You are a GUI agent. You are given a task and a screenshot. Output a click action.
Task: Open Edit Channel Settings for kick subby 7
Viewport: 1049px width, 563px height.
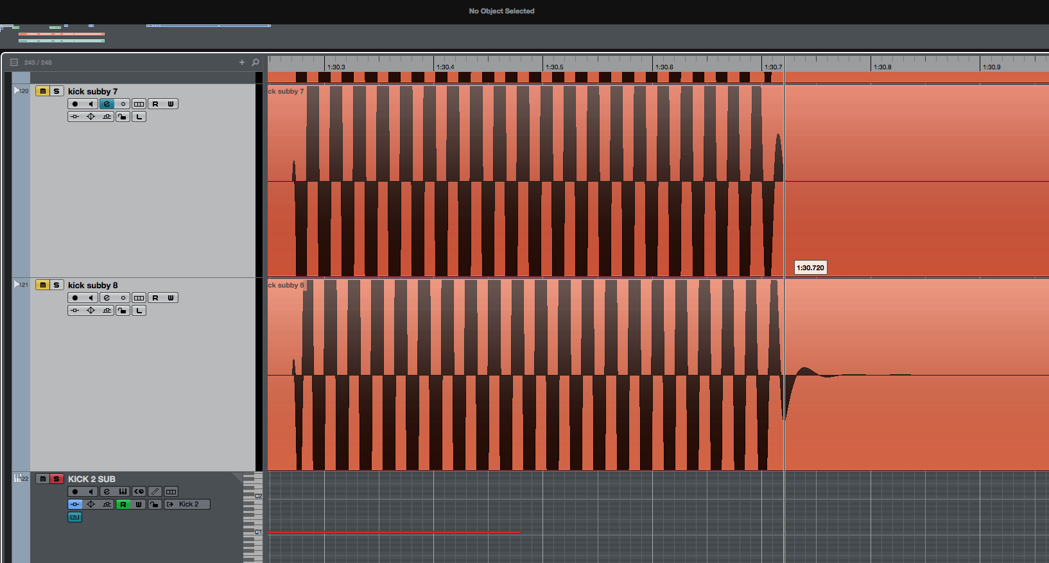click(x=107, y=104)
